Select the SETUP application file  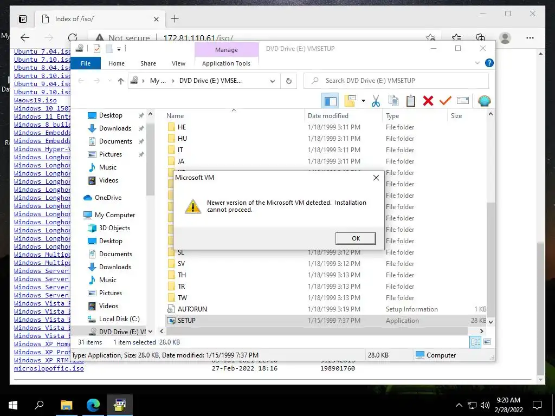(186, 320)
